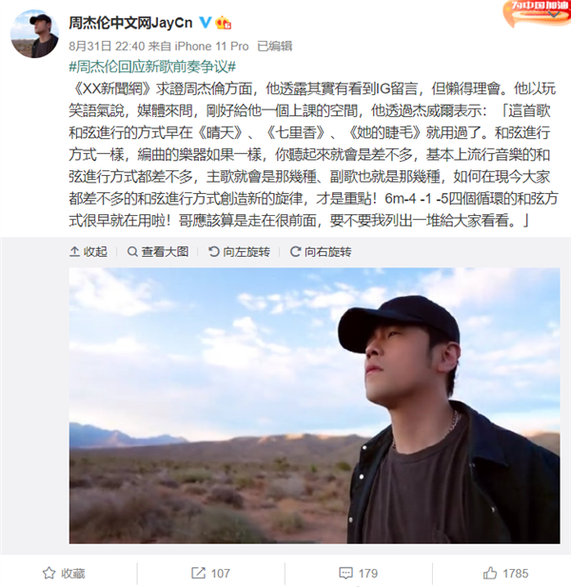Click the upward arrow collapse icon
Screen dimensions: 571x587
(x=74, y=251)
